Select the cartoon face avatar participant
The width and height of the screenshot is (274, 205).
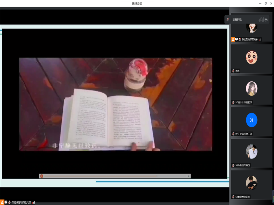[x=251, y=57]
